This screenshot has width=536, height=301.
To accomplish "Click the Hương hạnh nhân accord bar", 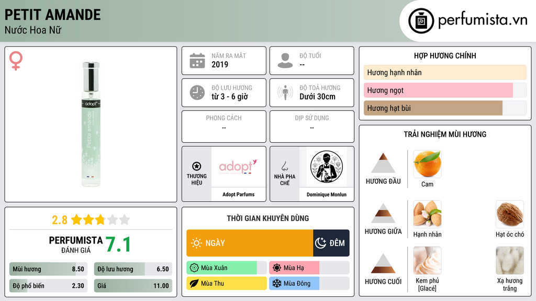I will (x=445, y=72).
